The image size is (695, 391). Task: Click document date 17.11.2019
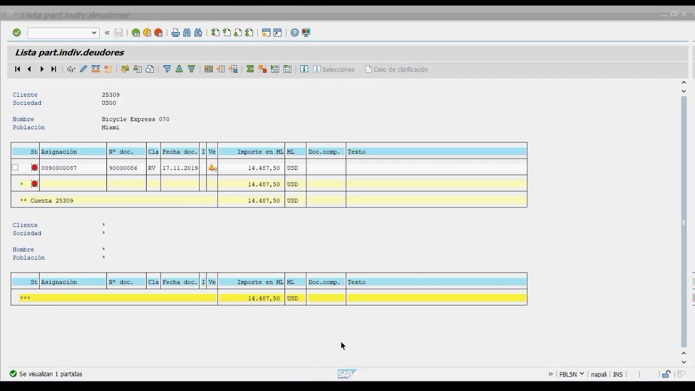tap(180, 168)
